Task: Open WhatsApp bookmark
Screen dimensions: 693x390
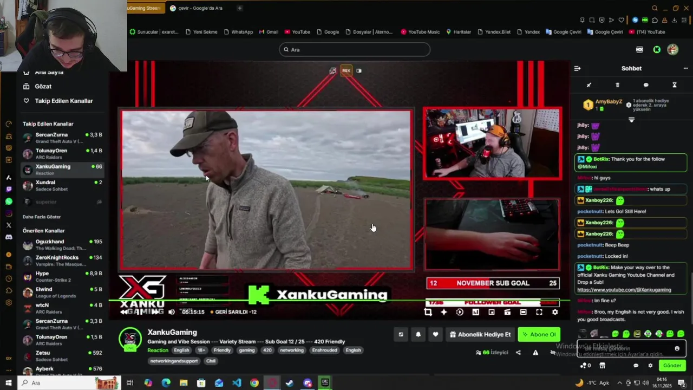Action: (238, 32)
